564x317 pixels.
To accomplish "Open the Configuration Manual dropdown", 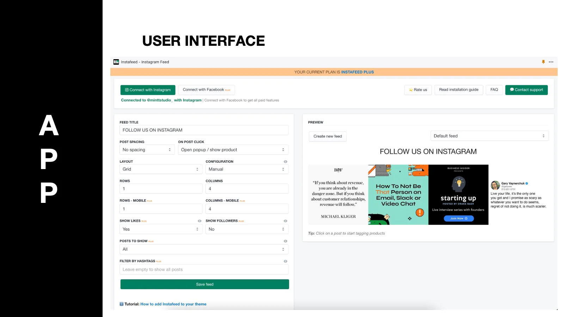I will pyautogui.click(x=247, y=169).
